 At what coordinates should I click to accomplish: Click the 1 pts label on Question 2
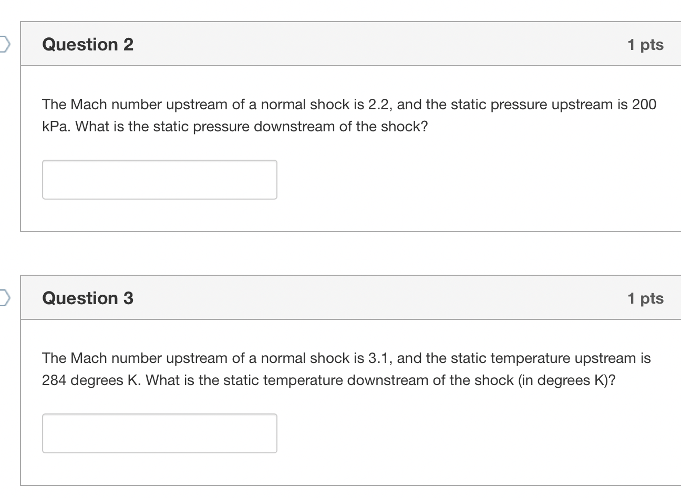point(646,45)
